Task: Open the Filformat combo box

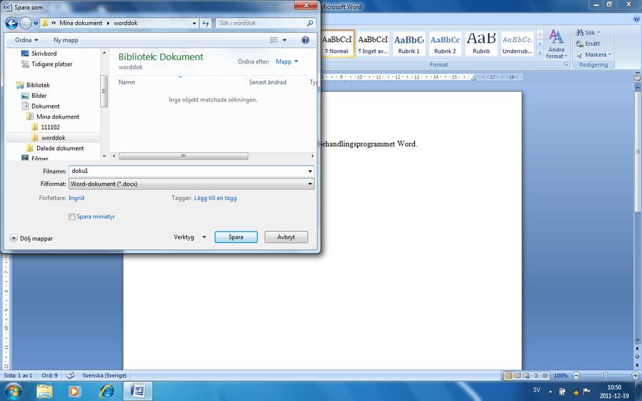Action: point(192,184)
